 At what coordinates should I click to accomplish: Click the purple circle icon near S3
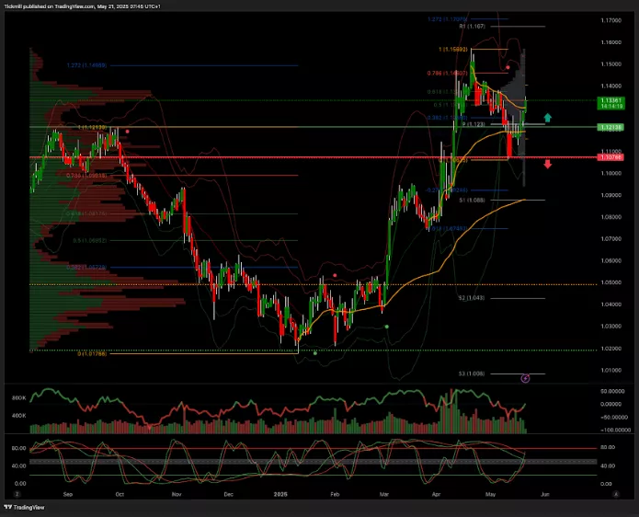(525, 377)
